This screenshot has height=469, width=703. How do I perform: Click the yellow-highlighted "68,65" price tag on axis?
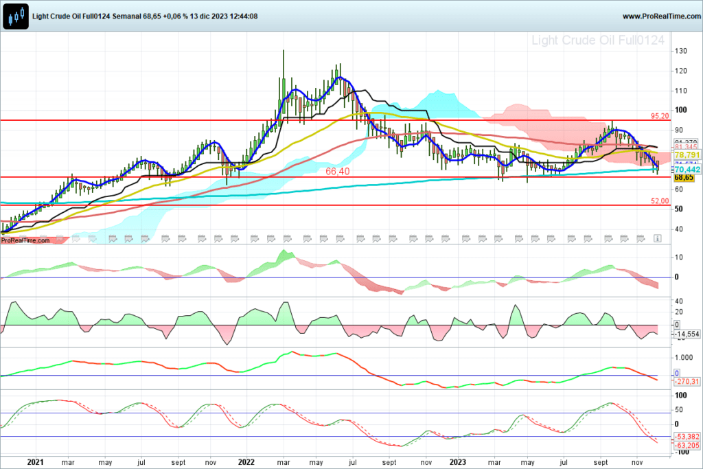coord(684,177)
